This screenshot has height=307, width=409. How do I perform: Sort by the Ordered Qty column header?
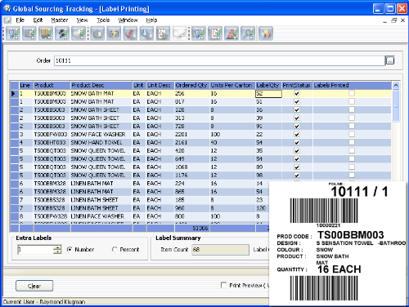192,85
